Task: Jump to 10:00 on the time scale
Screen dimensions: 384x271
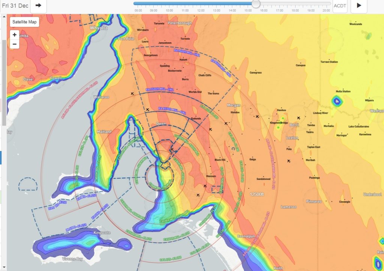Action: [169, 10]
